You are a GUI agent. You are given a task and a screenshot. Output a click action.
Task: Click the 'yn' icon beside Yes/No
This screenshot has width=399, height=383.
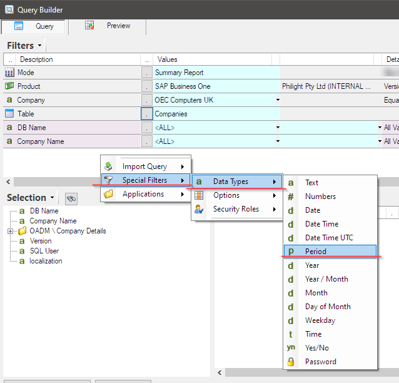[x=291, y=347]
